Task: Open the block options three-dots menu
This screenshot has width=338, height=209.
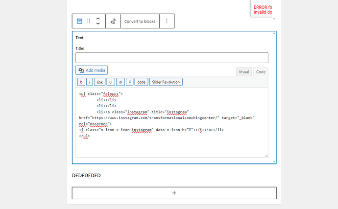Action: [167, 21]
